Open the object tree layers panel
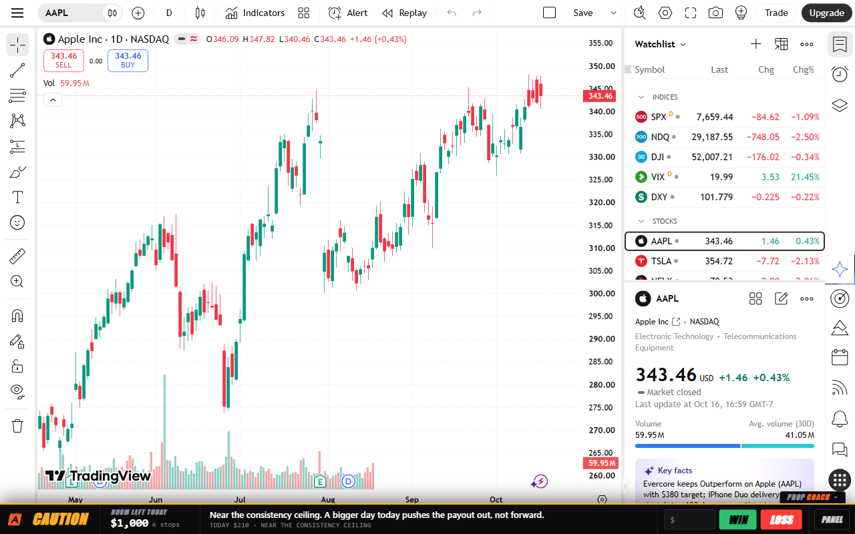 (x=840, y=105)
